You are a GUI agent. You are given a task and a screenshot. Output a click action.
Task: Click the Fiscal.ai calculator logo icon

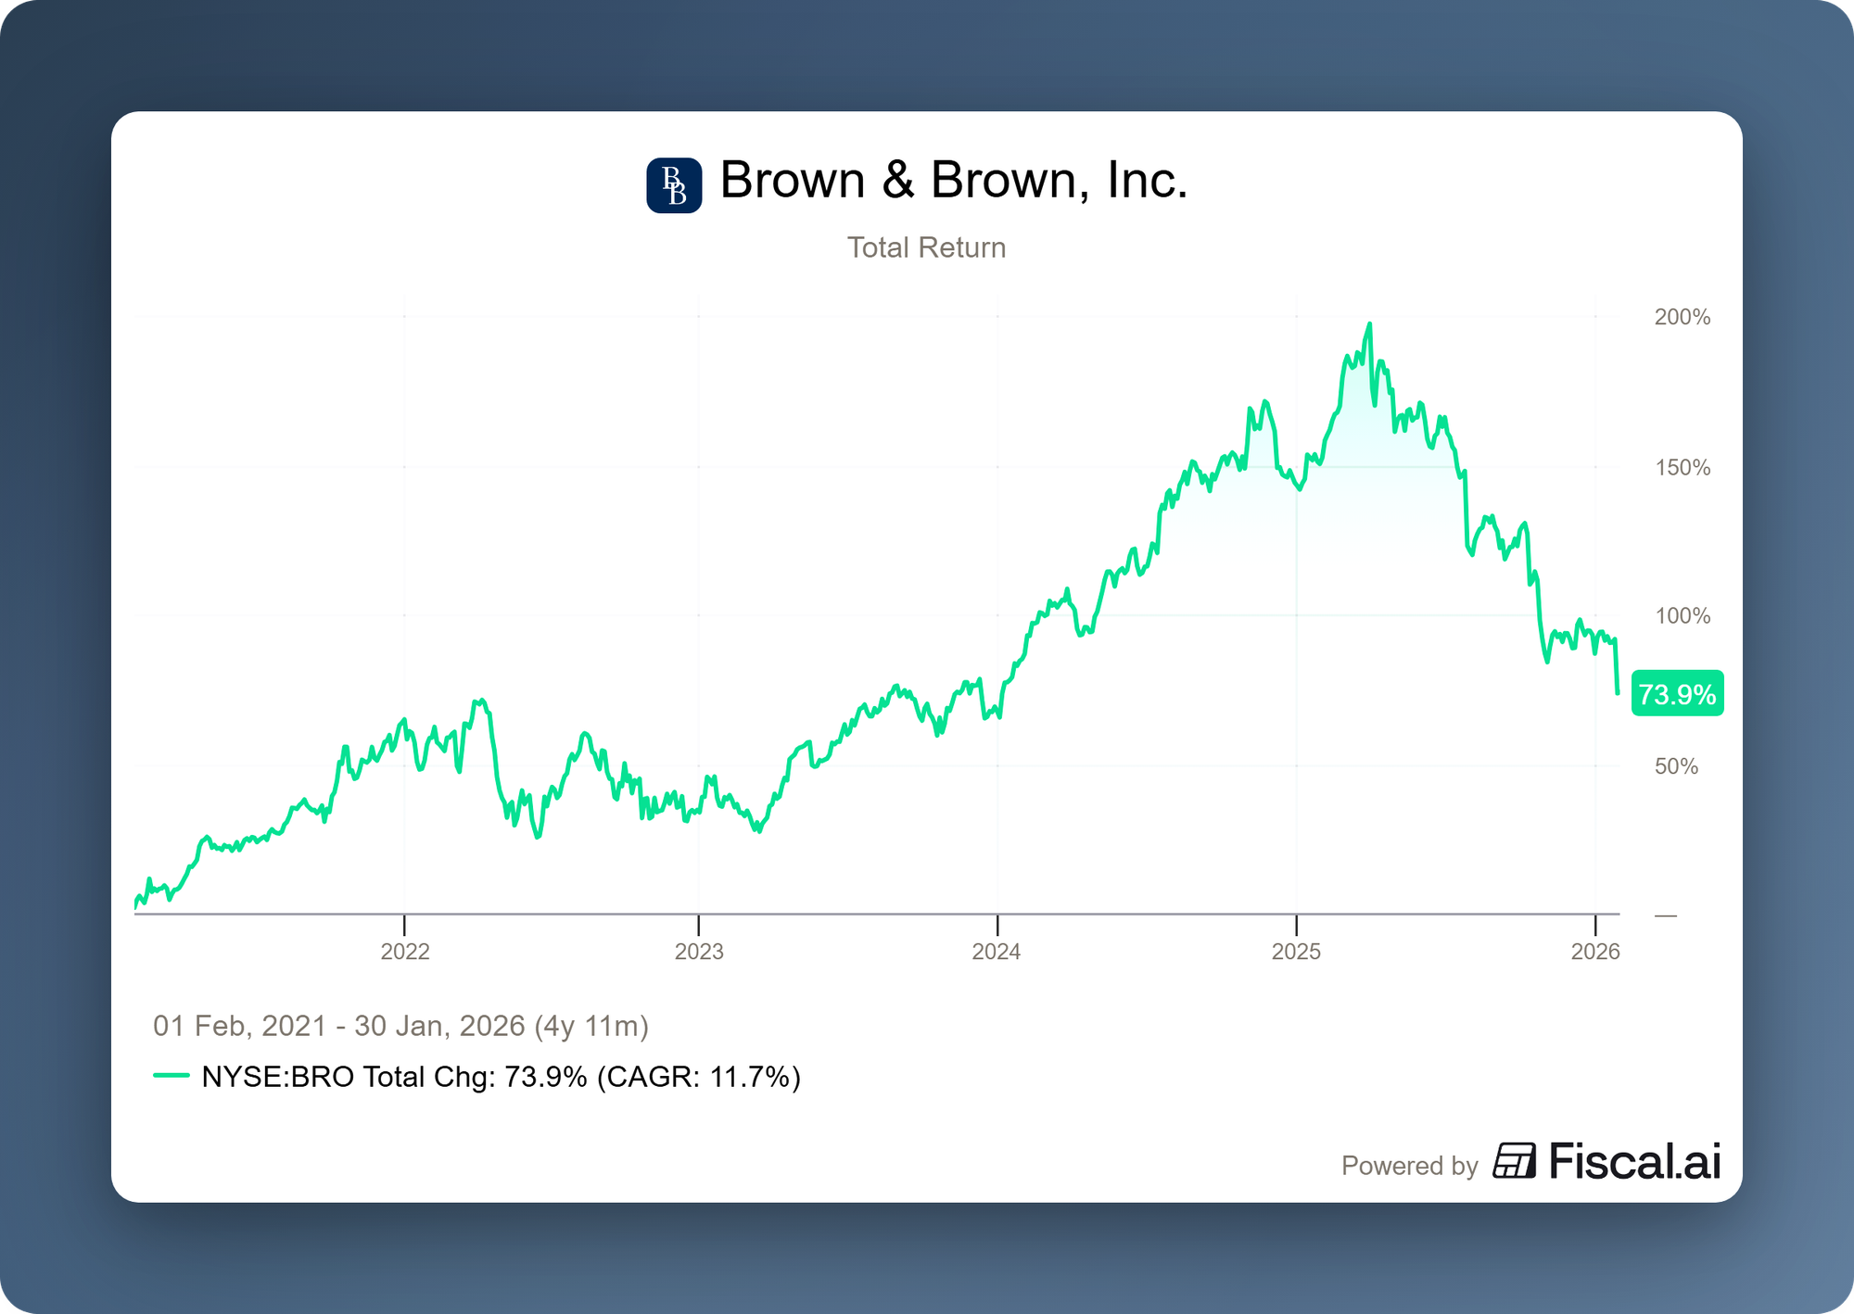click(1514, 1161)
